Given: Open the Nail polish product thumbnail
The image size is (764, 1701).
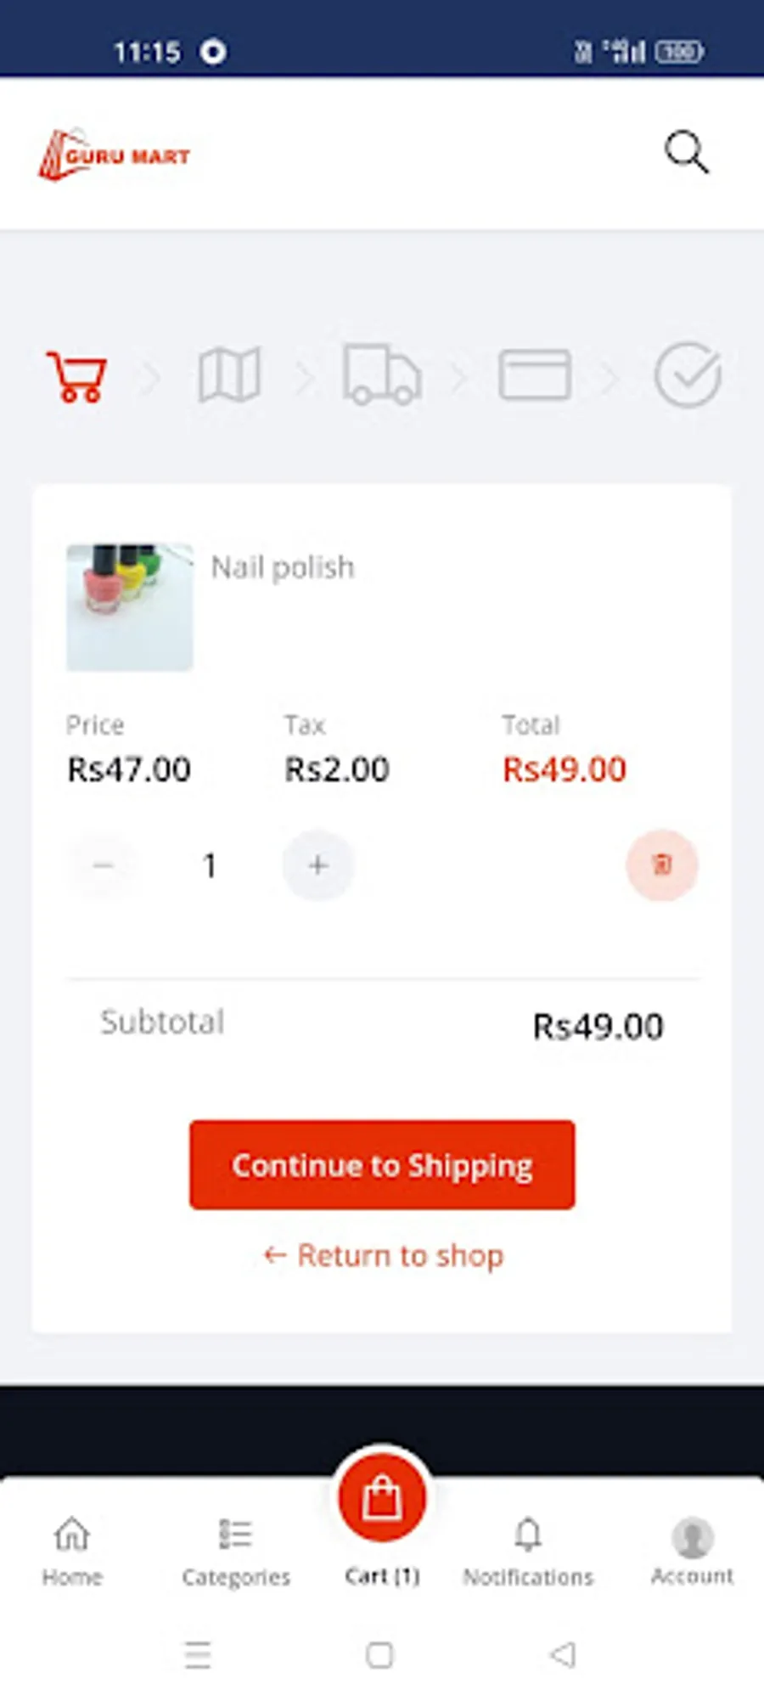Looking at the screenshot, I should pyautogui.click(x=130, y=607).
